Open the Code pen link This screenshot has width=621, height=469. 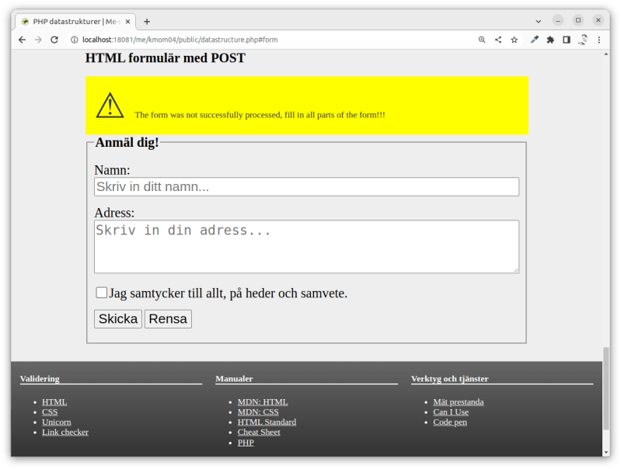(450, 422)
